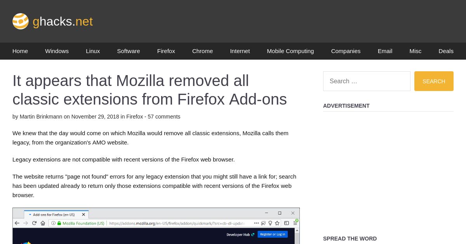The width and height of the screenshot is (466, 244).
Task: Click the bookmark star icon
Action: pos(277,223)
